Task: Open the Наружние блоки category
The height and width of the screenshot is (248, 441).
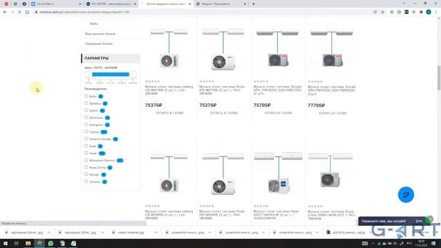Action: click(x=99, y=43)
